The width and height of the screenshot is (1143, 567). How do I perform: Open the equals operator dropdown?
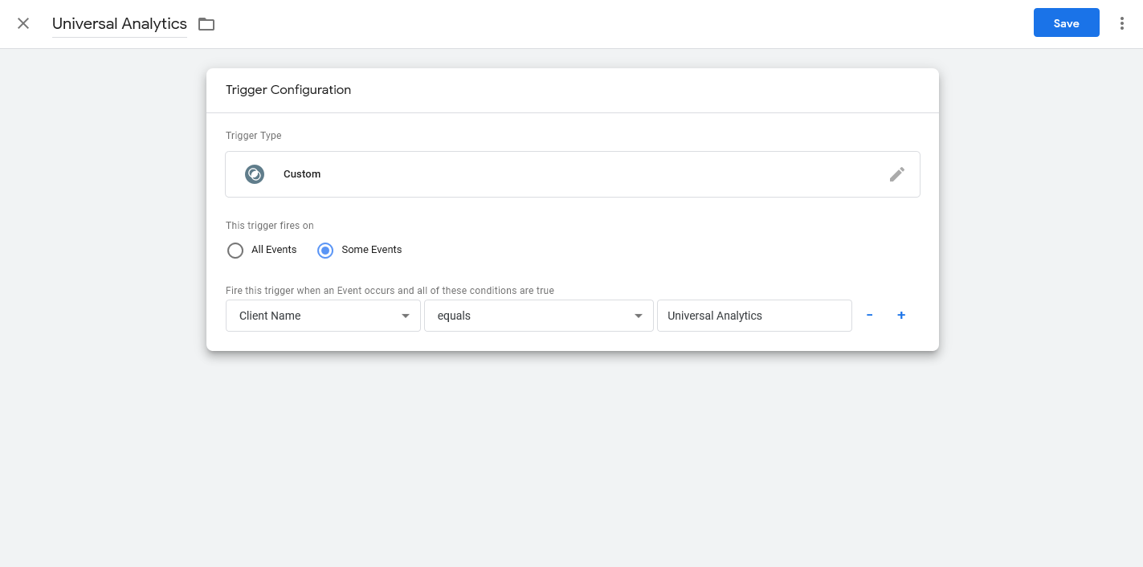[x=538, y=316]
